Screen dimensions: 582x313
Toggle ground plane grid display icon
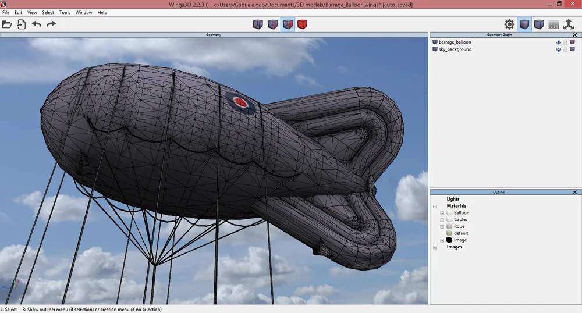[x=553, y=24]
